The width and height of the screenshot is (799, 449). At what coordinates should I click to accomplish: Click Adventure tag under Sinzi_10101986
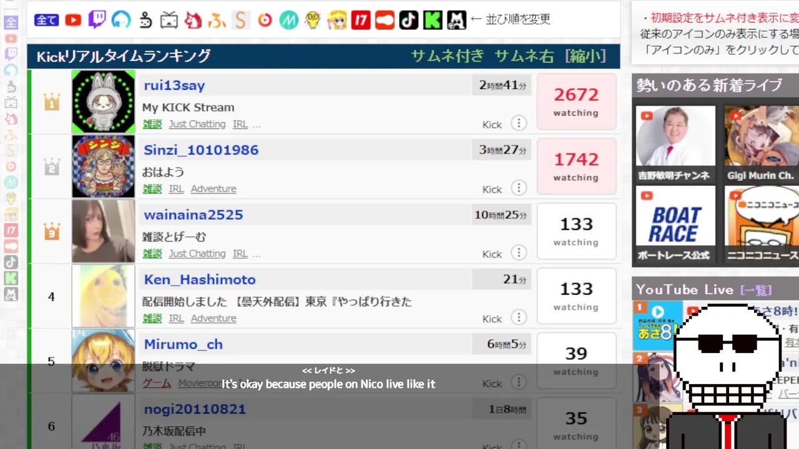[213, 189]
